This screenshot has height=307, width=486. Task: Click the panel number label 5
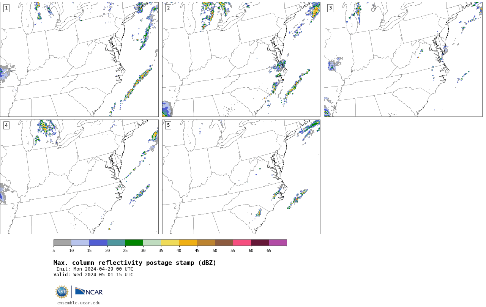click(x=168, y=125)
